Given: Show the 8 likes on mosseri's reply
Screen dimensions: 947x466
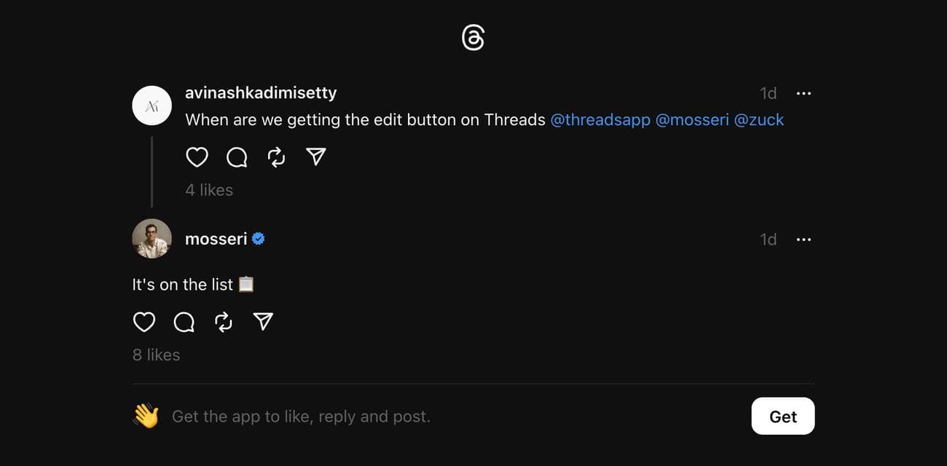Looking at the screenshot, I should pos(156,355).
